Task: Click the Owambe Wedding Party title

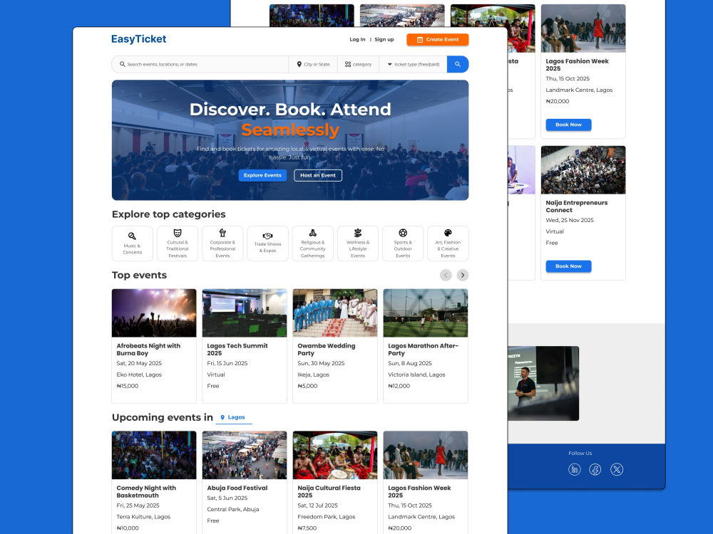Action: 327,349
